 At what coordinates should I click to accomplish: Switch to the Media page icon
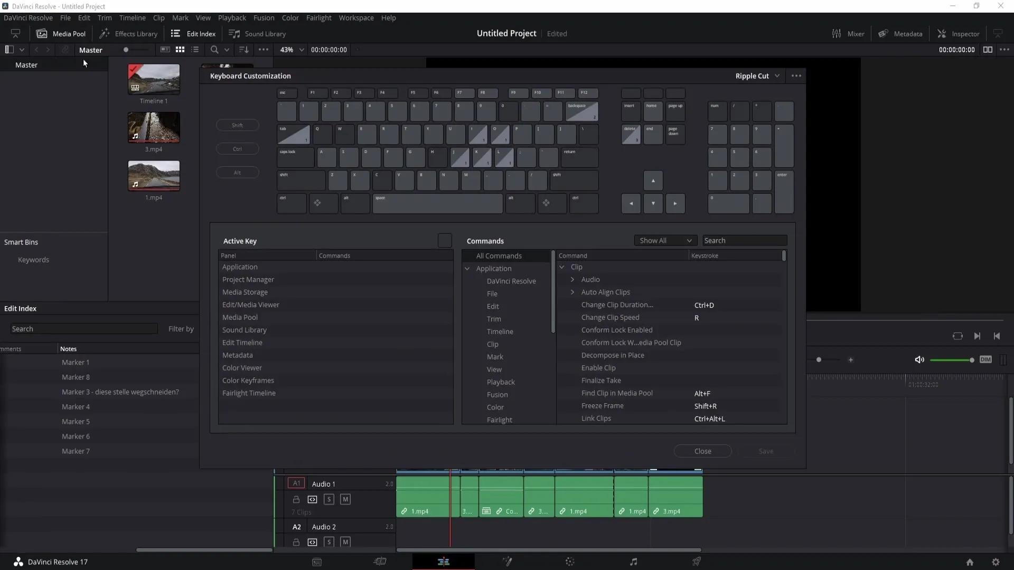pyautogui.click(x=317, y=562)
